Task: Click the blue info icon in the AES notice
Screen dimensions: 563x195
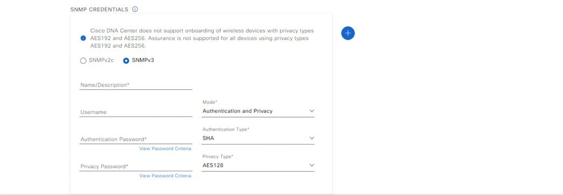Action: (x=83, y=38)
